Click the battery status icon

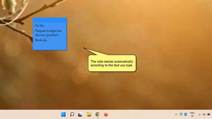[209, 114]
